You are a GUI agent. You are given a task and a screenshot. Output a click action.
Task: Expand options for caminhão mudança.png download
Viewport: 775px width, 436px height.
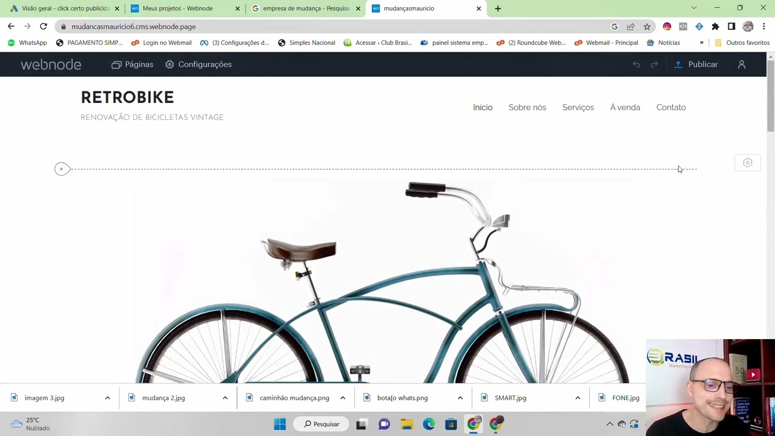(x=342, y=398)
